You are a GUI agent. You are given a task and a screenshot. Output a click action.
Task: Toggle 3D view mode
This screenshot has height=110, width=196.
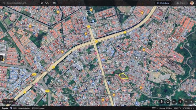point(174,102)
